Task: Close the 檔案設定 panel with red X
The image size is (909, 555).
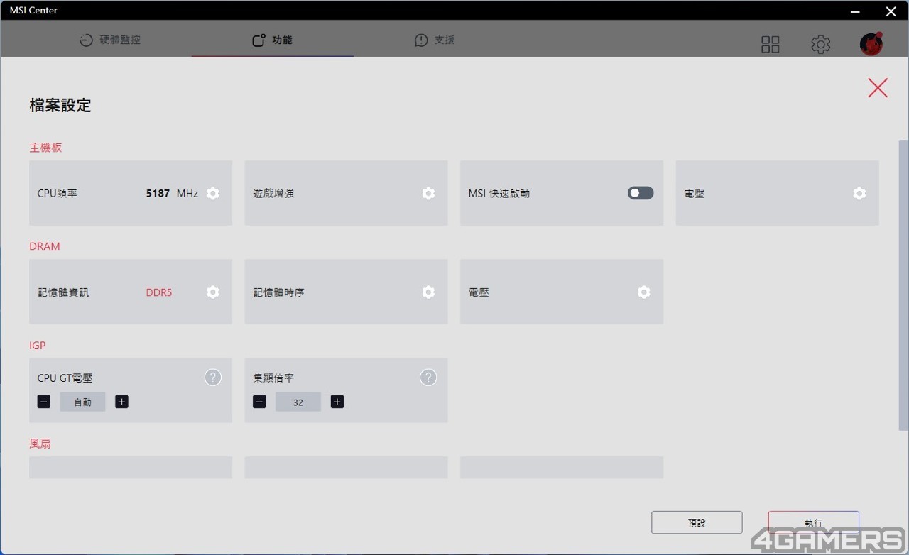Action: (x=878, y=87)
